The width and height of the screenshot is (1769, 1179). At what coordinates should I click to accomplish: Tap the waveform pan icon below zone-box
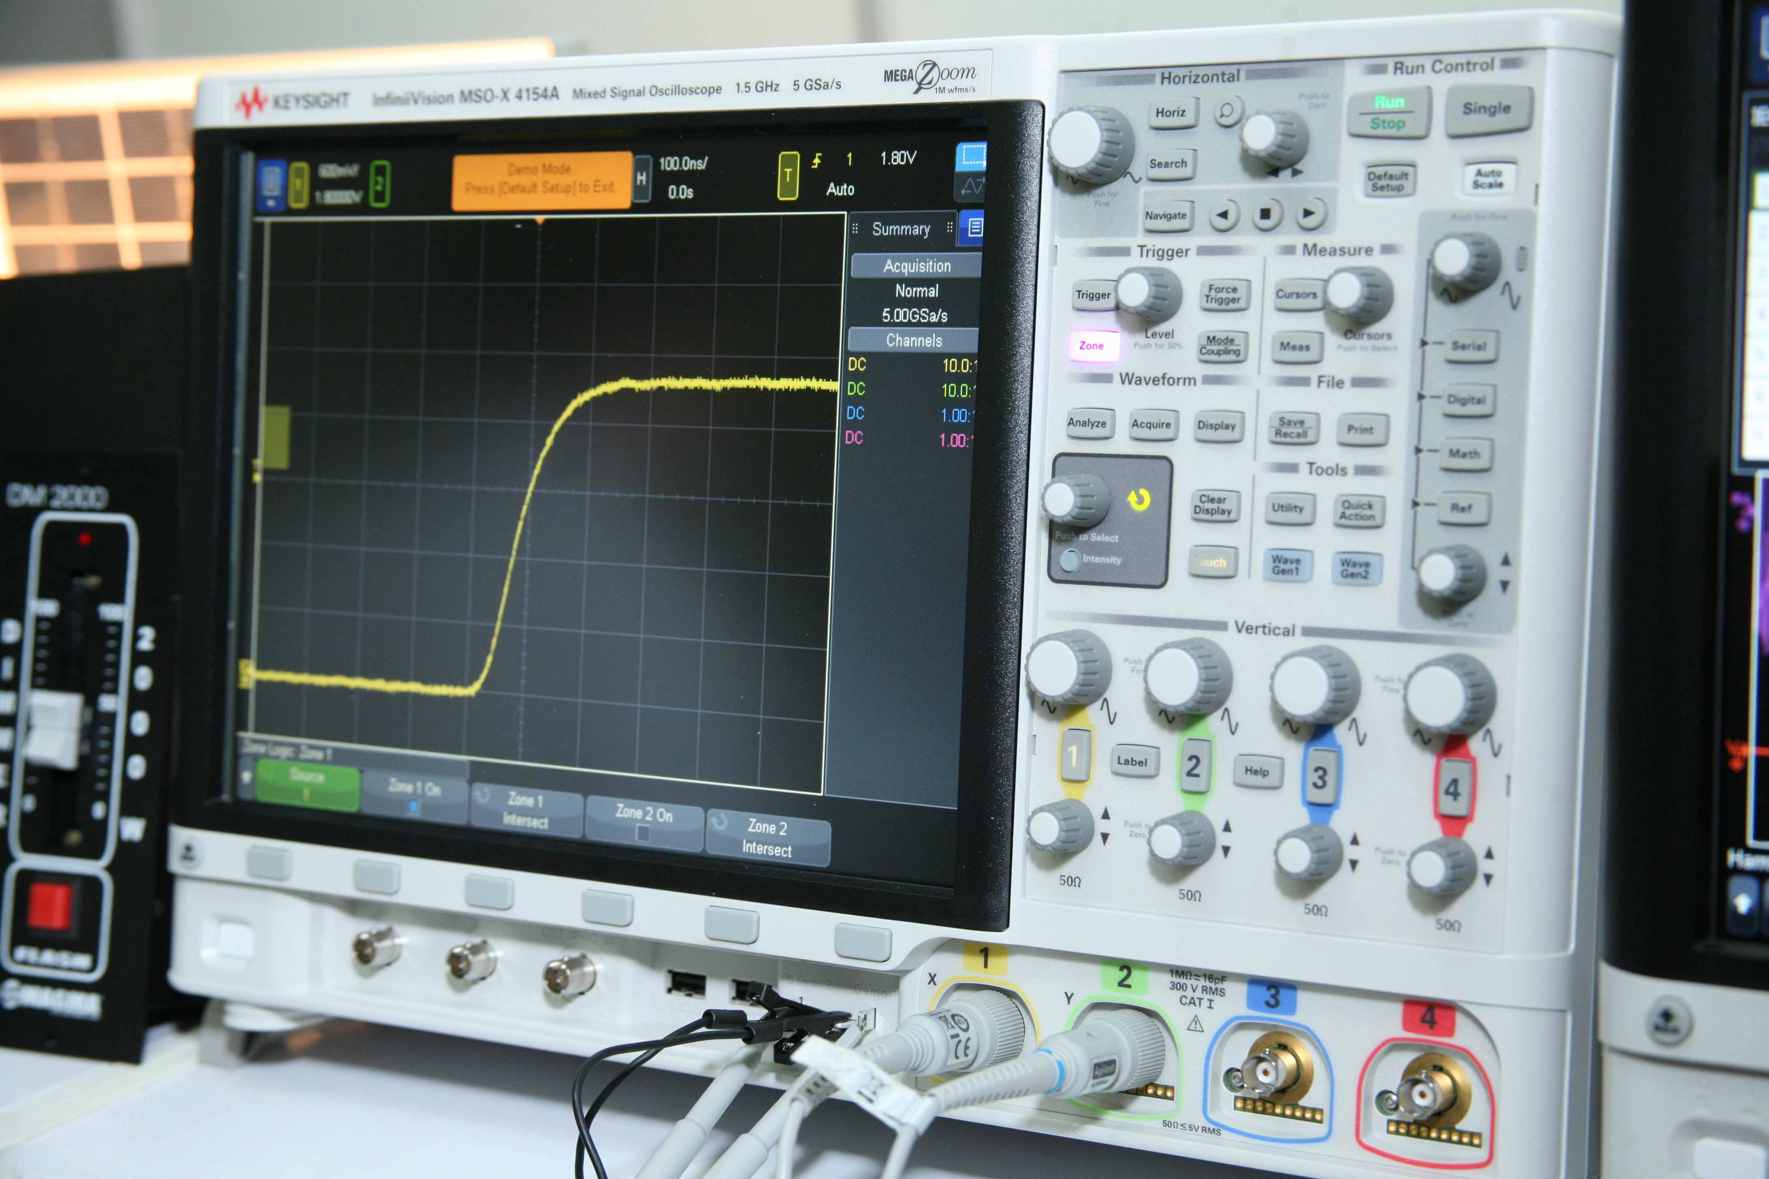[x=970, y=187]
